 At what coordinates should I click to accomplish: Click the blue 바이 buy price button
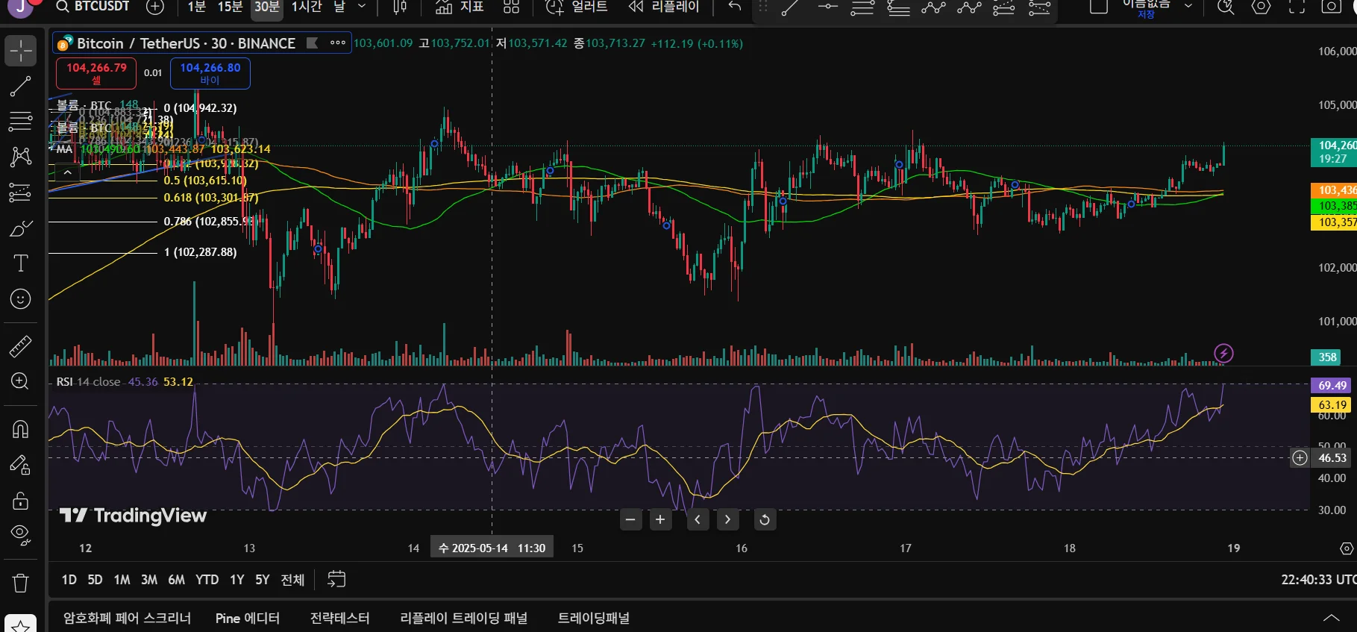pyautogui.click(x=210, y=73)
